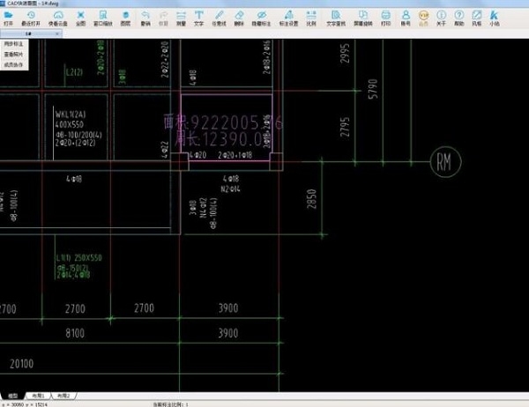Open the text search (文字查找) tool
Image resolution: width=529 pixels, height=407 pixels.
tap(336, 18)
